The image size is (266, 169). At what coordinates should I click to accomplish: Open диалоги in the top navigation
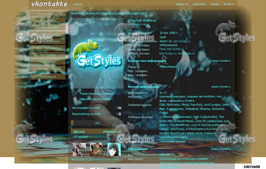point(199,4)
